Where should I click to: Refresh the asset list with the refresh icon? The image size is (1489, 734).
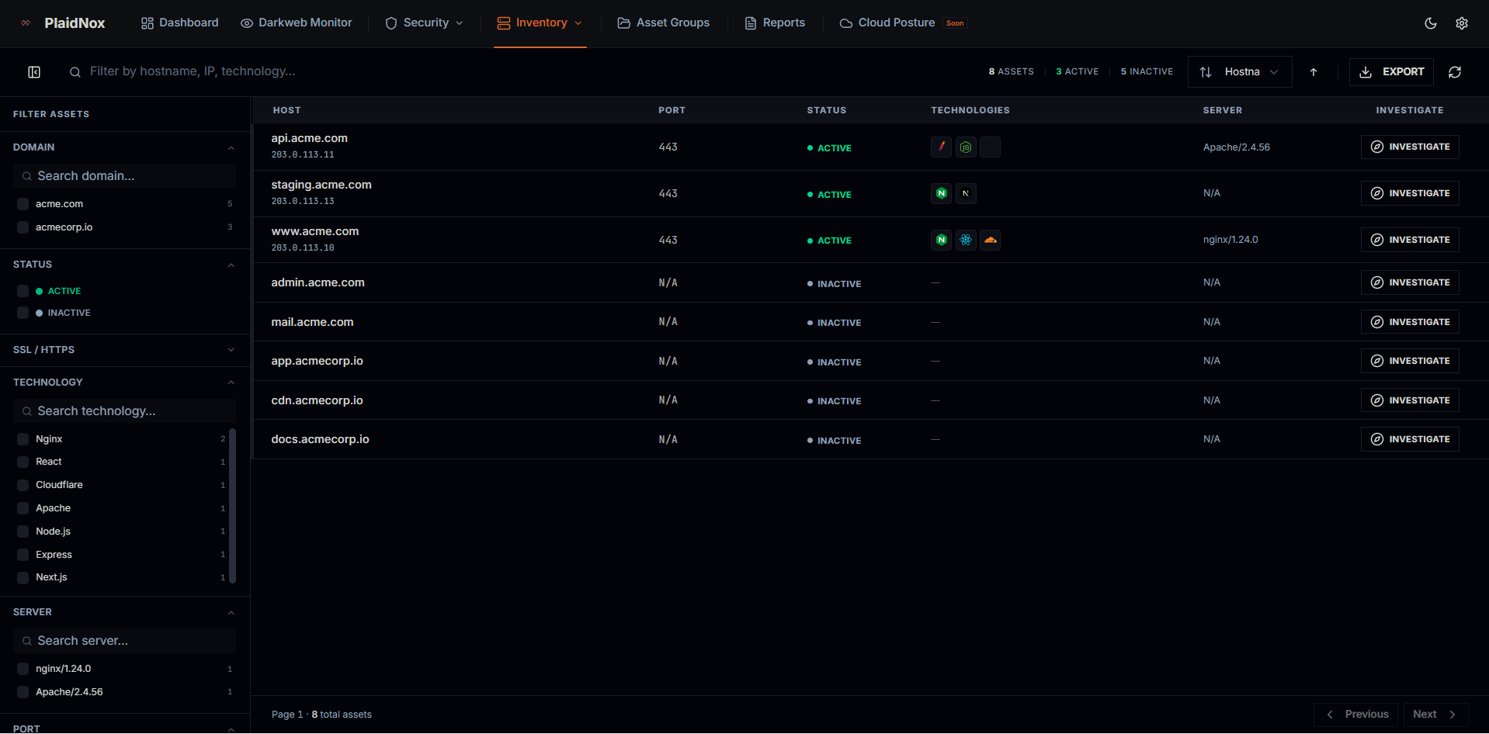tap(1454, 71)
